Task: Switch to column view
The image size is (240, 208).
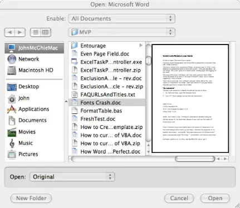Action: tap(46, 32)
